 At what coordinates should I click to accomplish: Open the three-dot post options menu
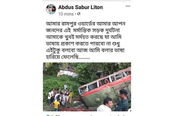[x=128, y=6]
